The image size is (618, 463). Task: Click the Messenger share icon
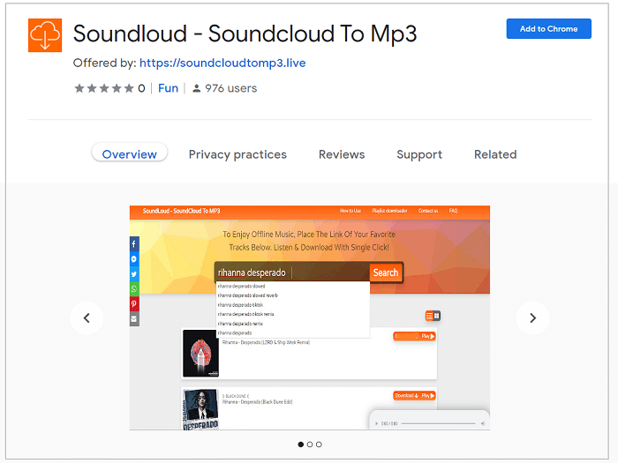pyautogui.click(x=134, y=259)
